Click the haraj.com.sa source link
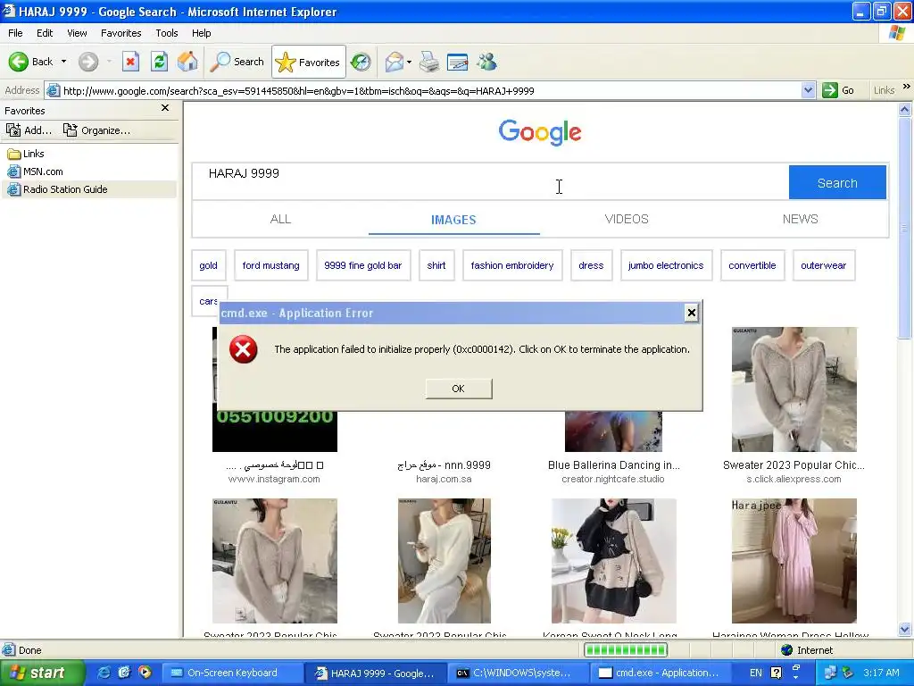Viewport: 914px width, 686px height. point(444,479)
